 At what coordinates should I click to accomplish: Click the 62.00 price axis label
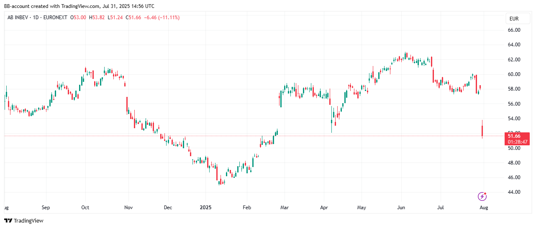pos(514,60)
